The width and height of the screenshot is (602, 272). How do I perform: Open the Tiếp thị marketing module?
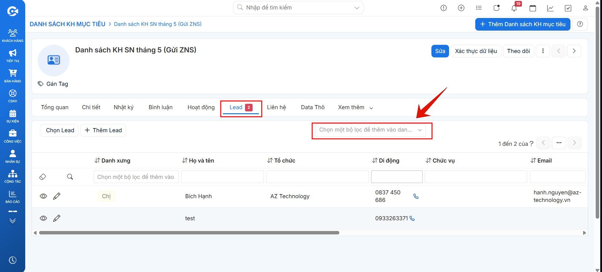tap(13, 56)
